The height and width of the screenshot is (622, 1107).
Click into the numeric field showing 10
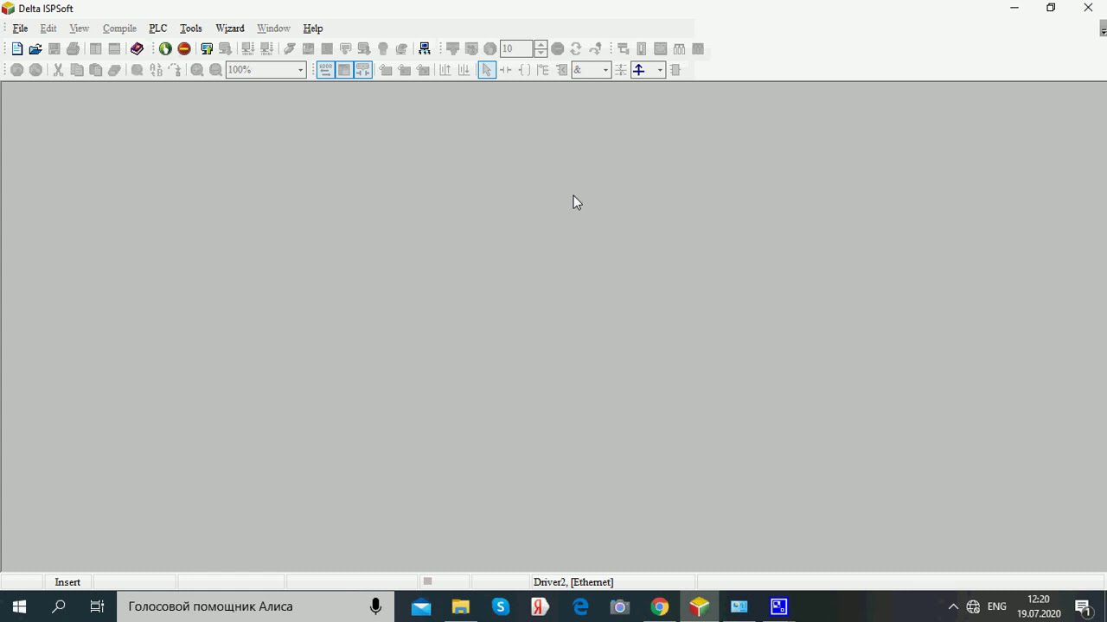pos(516,49)
